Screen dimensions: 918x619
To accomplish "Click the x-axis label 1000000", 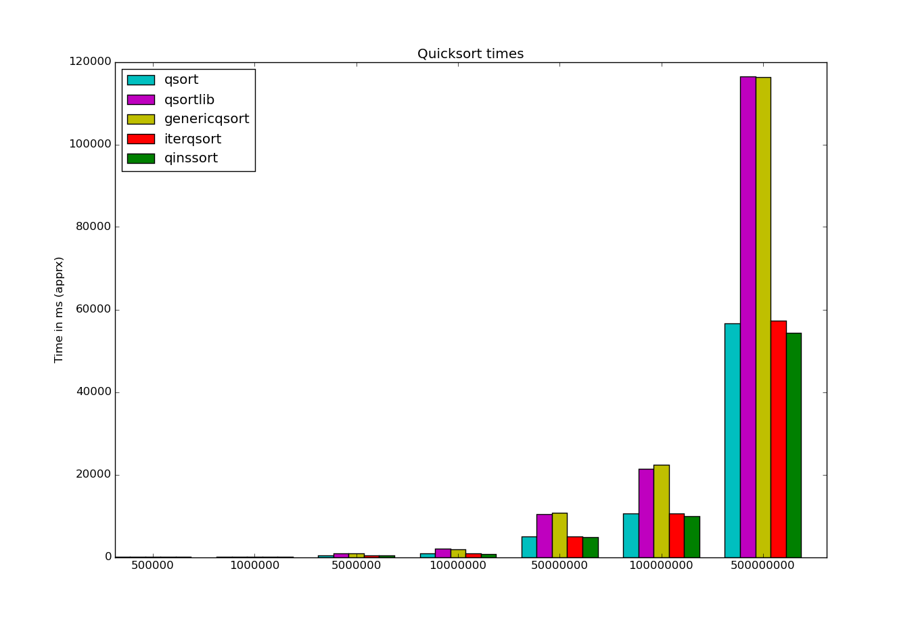I will tap(254, 566).
